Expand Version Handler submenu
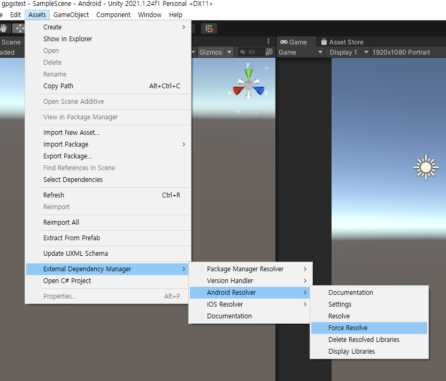The width and height of the screenshot is (446, 381). [250, 281]
